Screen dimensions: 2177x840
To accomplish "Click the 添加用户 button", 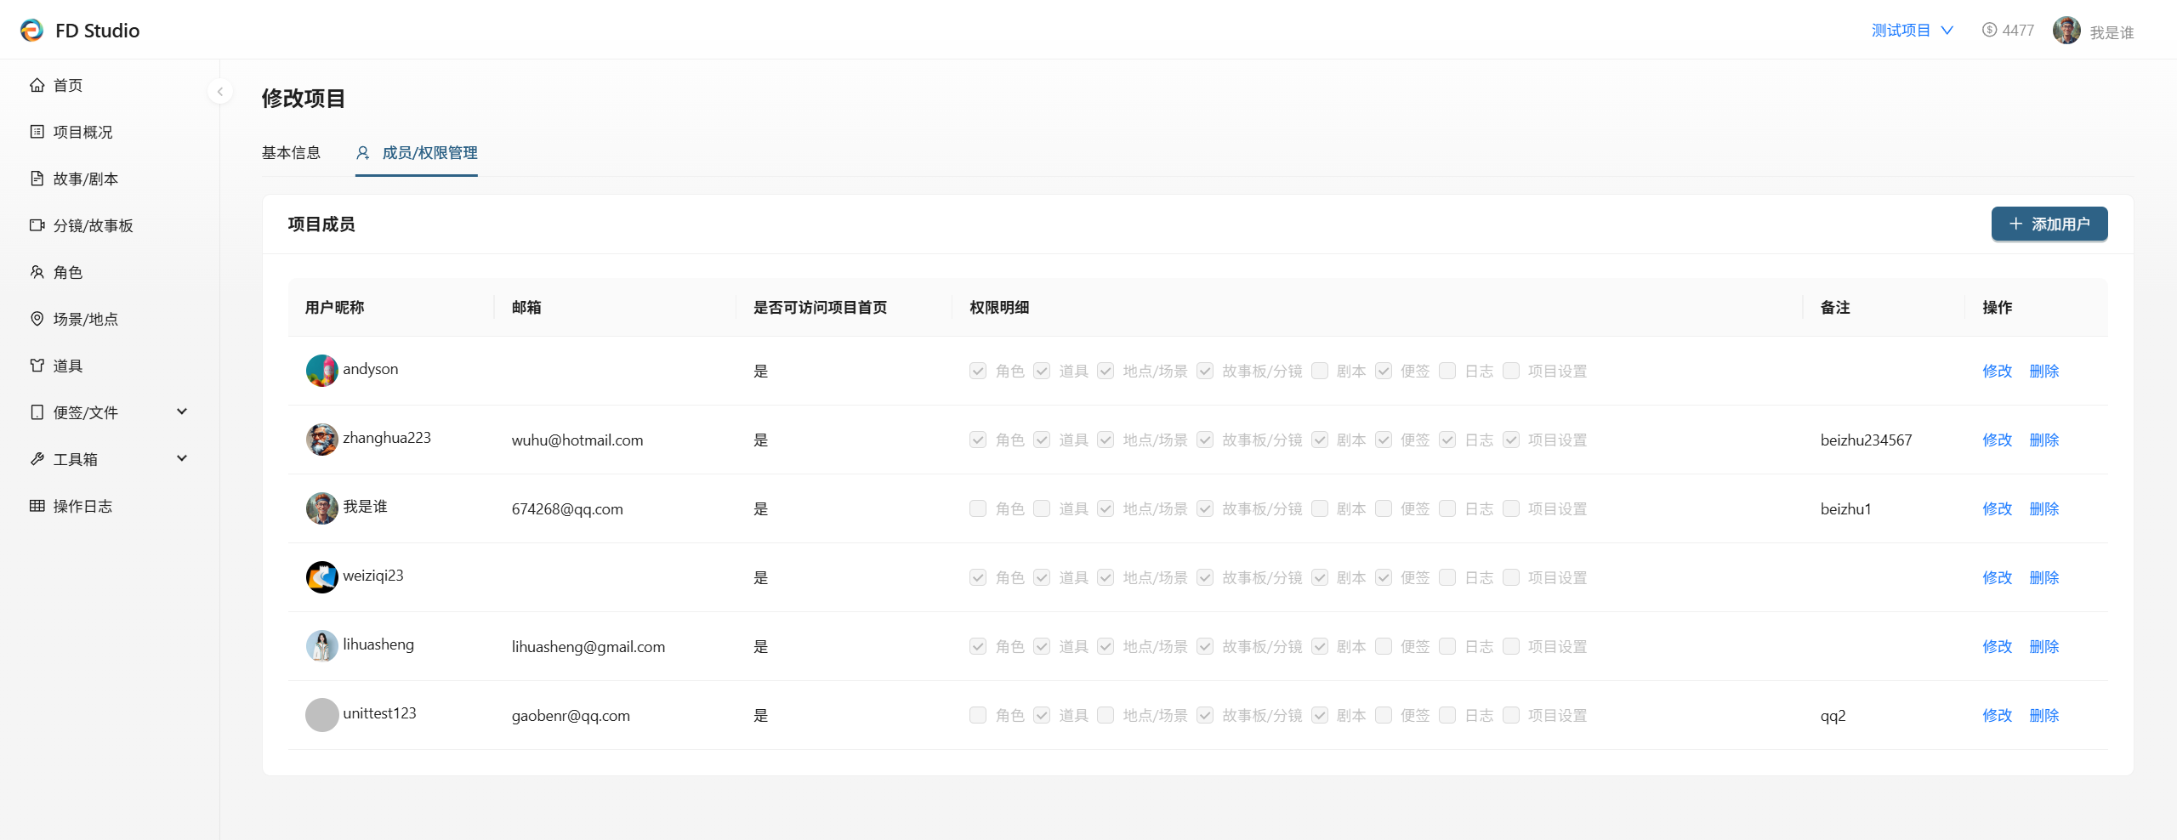I will [x=2049, y=224].
